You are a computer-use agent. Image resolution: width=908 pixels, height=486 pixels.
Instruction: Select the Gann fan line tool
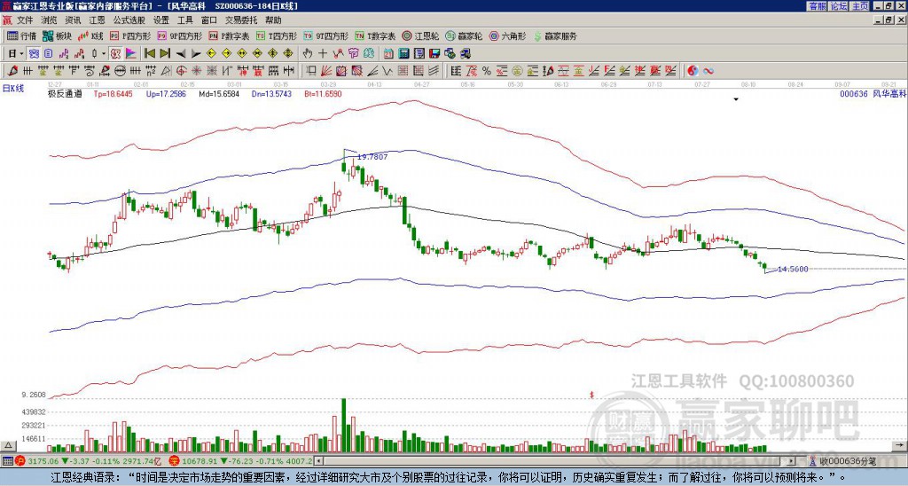tap(326, 71)
